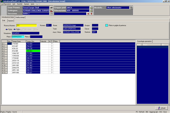Screen dimensions: 170x113
Task: Click the Nazione field GER
Action: [x=94, y=32]
